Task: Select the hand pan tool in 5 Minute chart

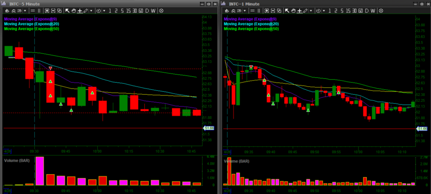Action: coord(74,10)
